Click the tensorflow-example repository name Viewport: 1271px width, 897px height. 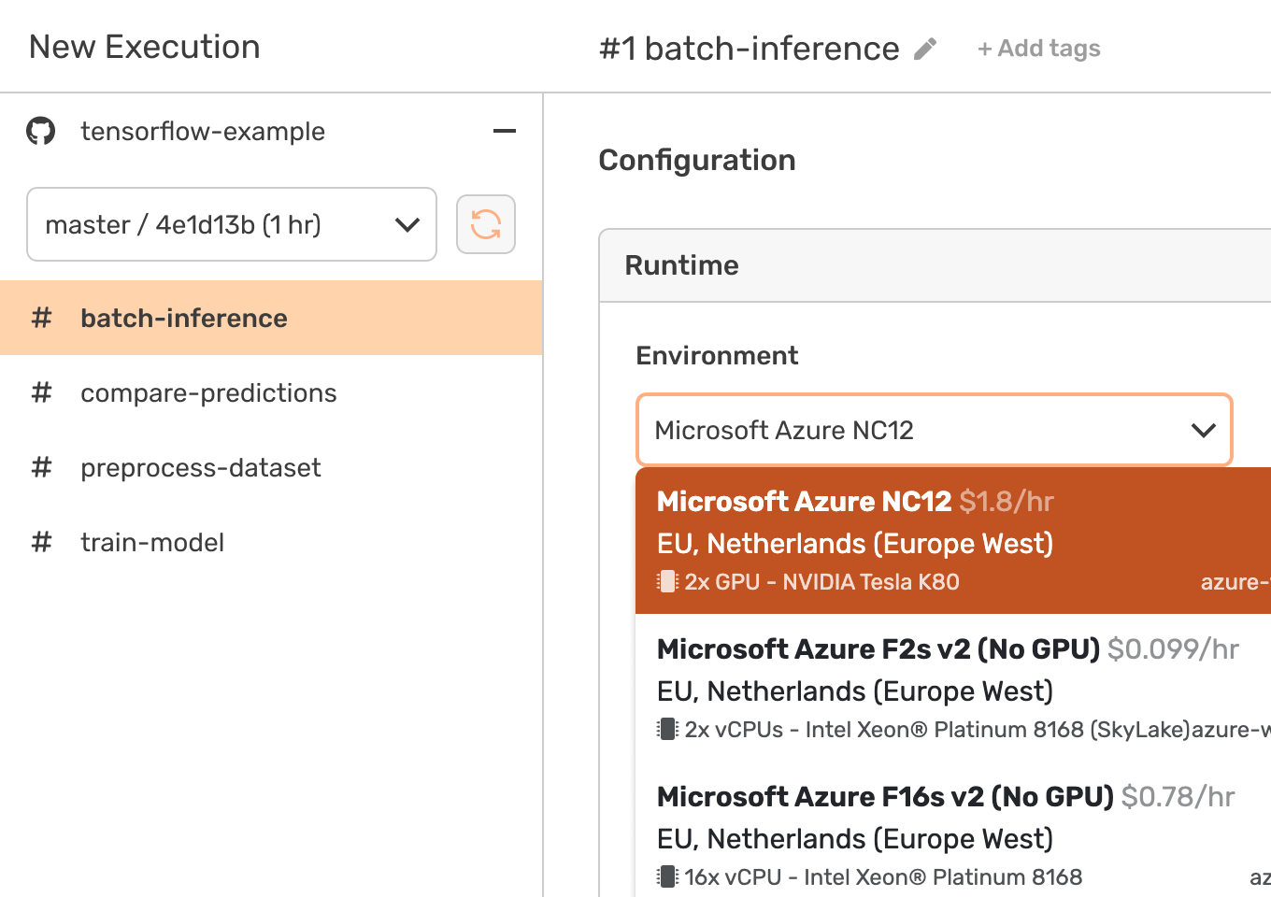(x=203, y=131)
